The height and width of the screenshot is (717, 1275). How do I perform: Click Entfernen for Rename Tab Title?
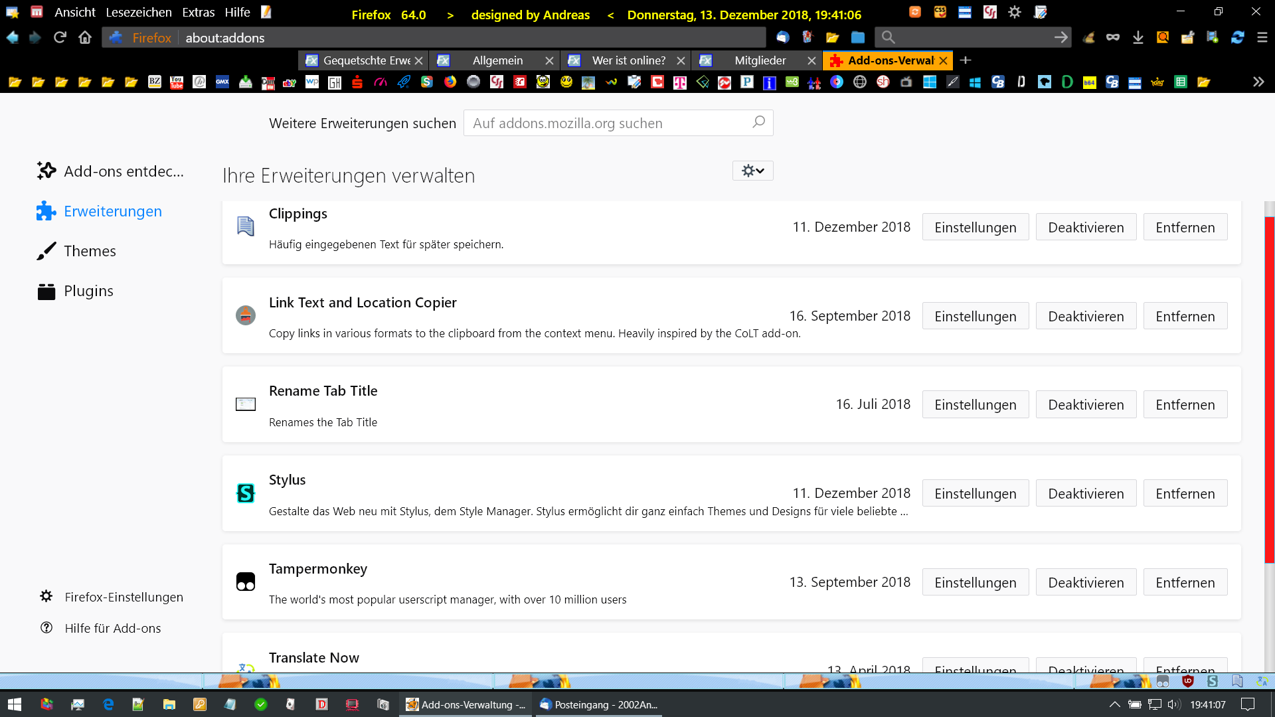(1185, 405)
